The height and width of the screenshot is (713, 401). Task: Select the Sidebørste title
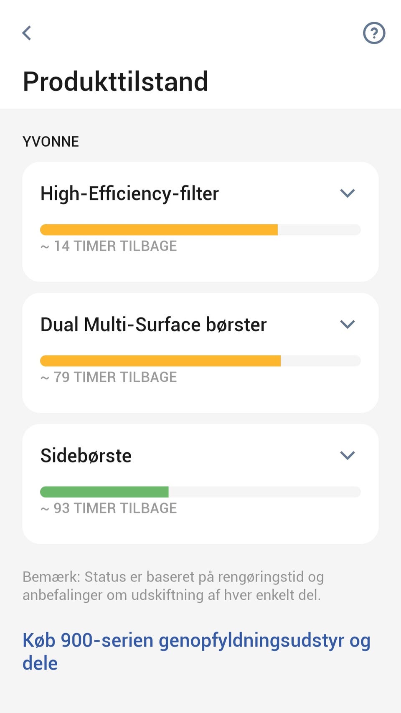coord(86,456)
